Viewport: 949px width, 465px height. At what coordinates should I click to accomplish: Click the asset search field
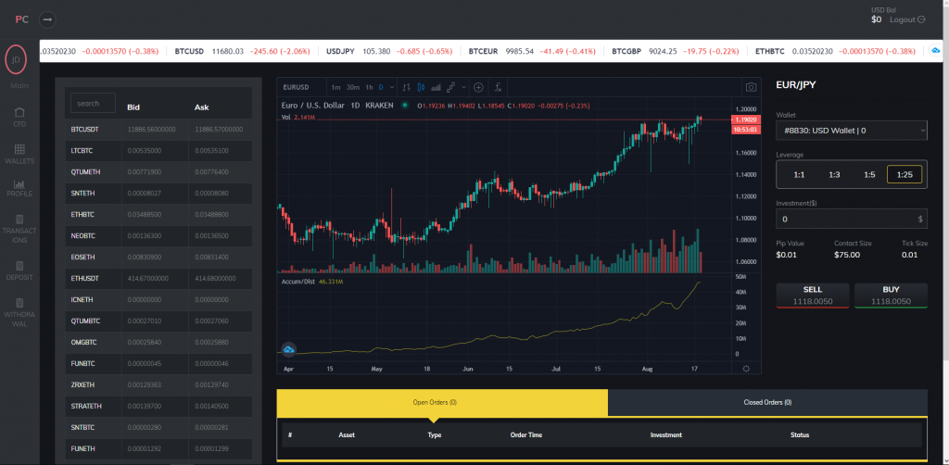pos(93,104)
